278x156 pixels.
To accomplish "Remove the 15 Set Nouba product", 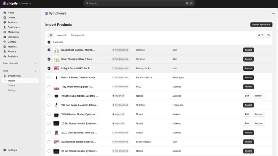I will tap(259, 114).
